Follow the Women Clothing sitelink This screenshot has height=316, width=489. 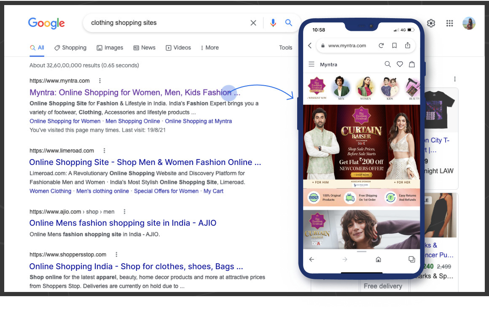pos(51,191)
